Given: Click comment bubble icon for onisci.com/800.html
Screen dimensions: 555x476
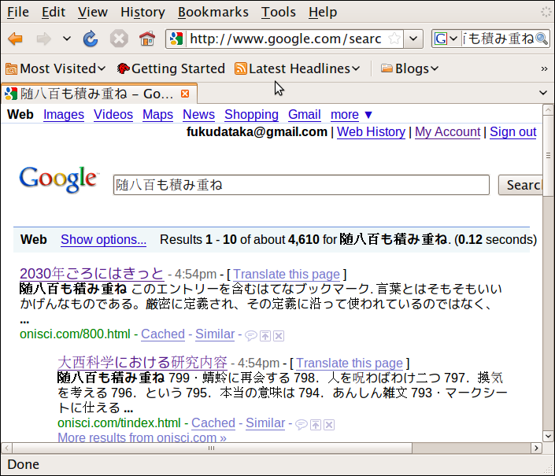Looking at the screenshot, I should click(251, 336).
